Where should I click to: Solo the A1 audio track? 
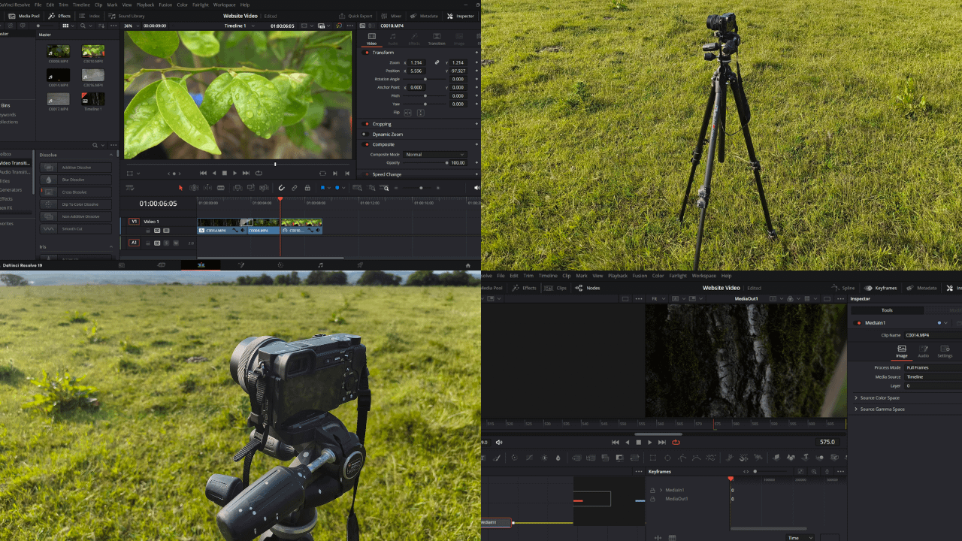(166, 243)
